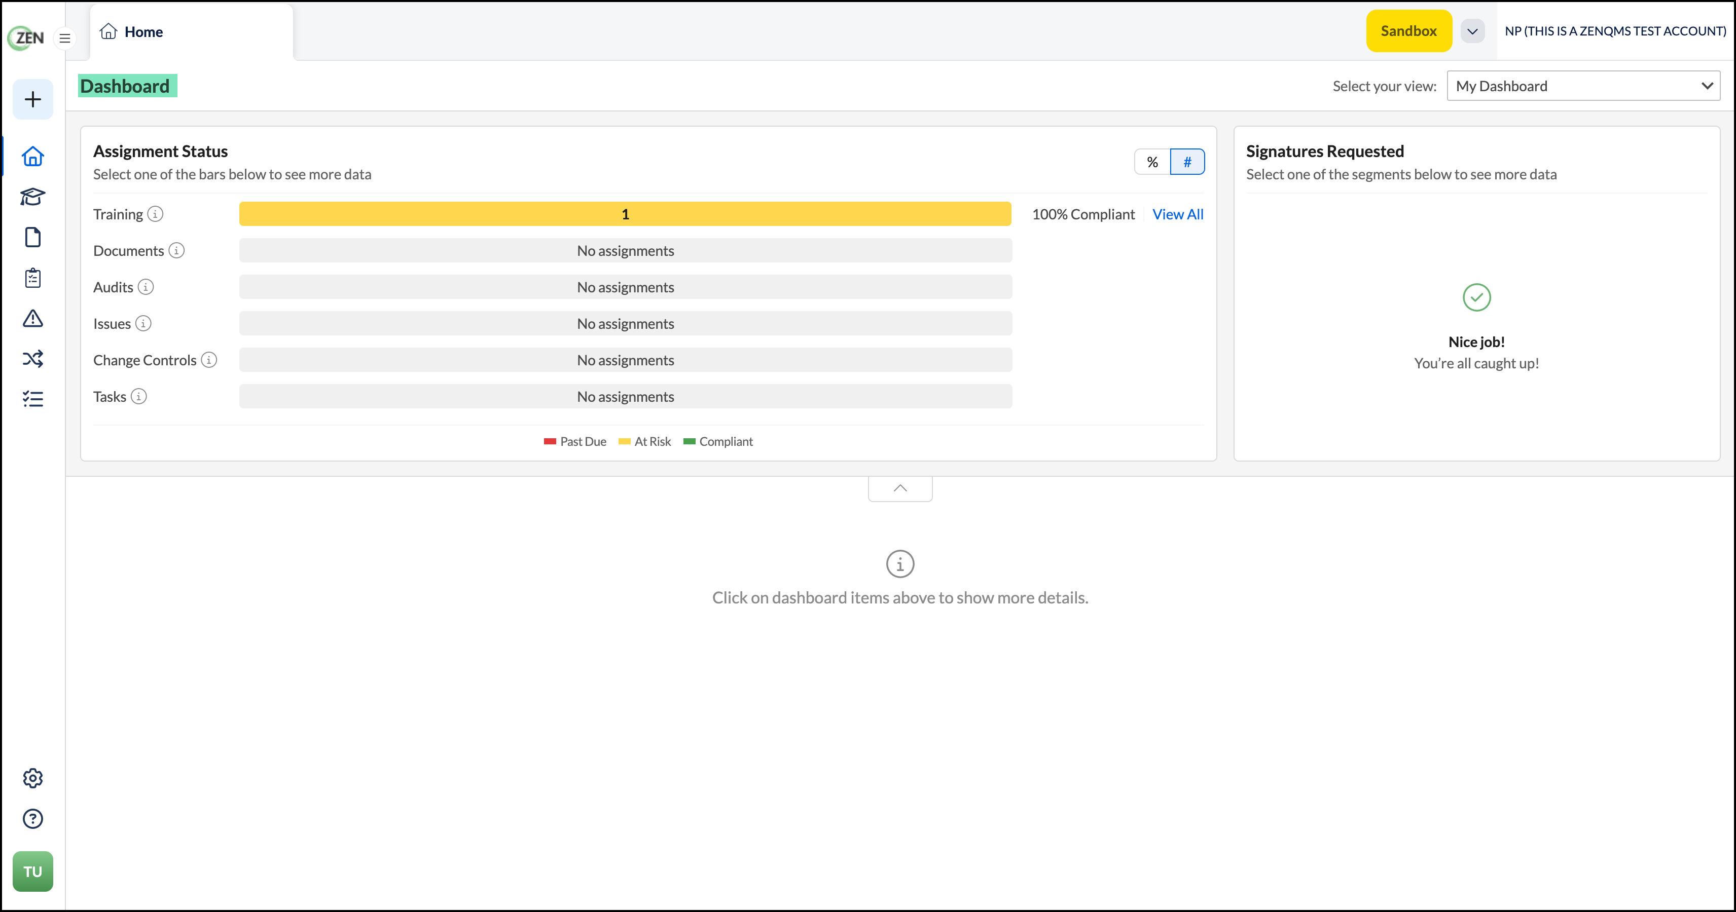Screen dimensions: 1736x912
Task: Open the Change Controls shuffle icon
Action: 32,358
